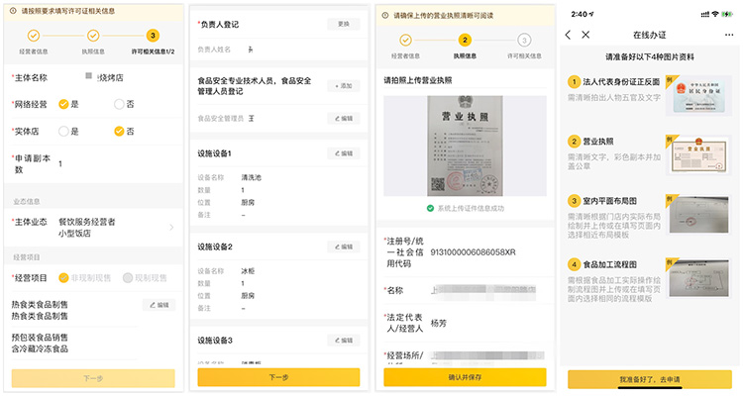Select 否 for 实体店
The height and width of the screenshot is (396, 743).
pyautogui.click(x=119, y=132)
